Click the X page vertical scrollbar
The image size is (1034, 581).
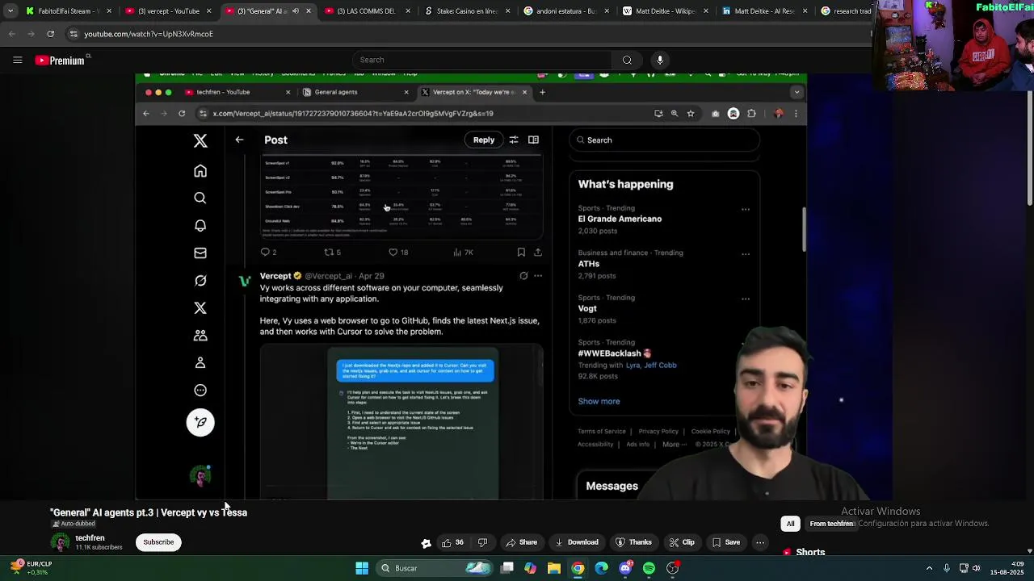click(x=803, y=230)
